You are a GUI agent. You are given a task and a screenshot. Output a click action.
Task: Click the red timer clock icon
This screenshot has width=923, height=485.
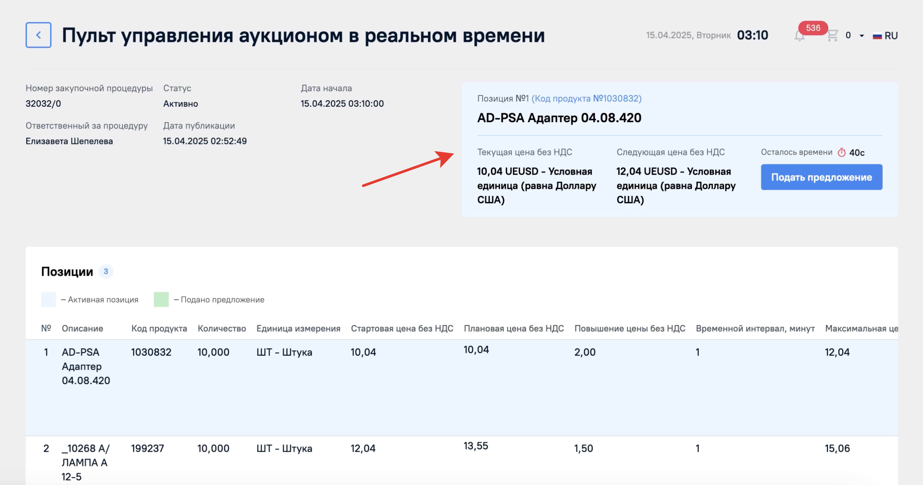click(841, 153)
